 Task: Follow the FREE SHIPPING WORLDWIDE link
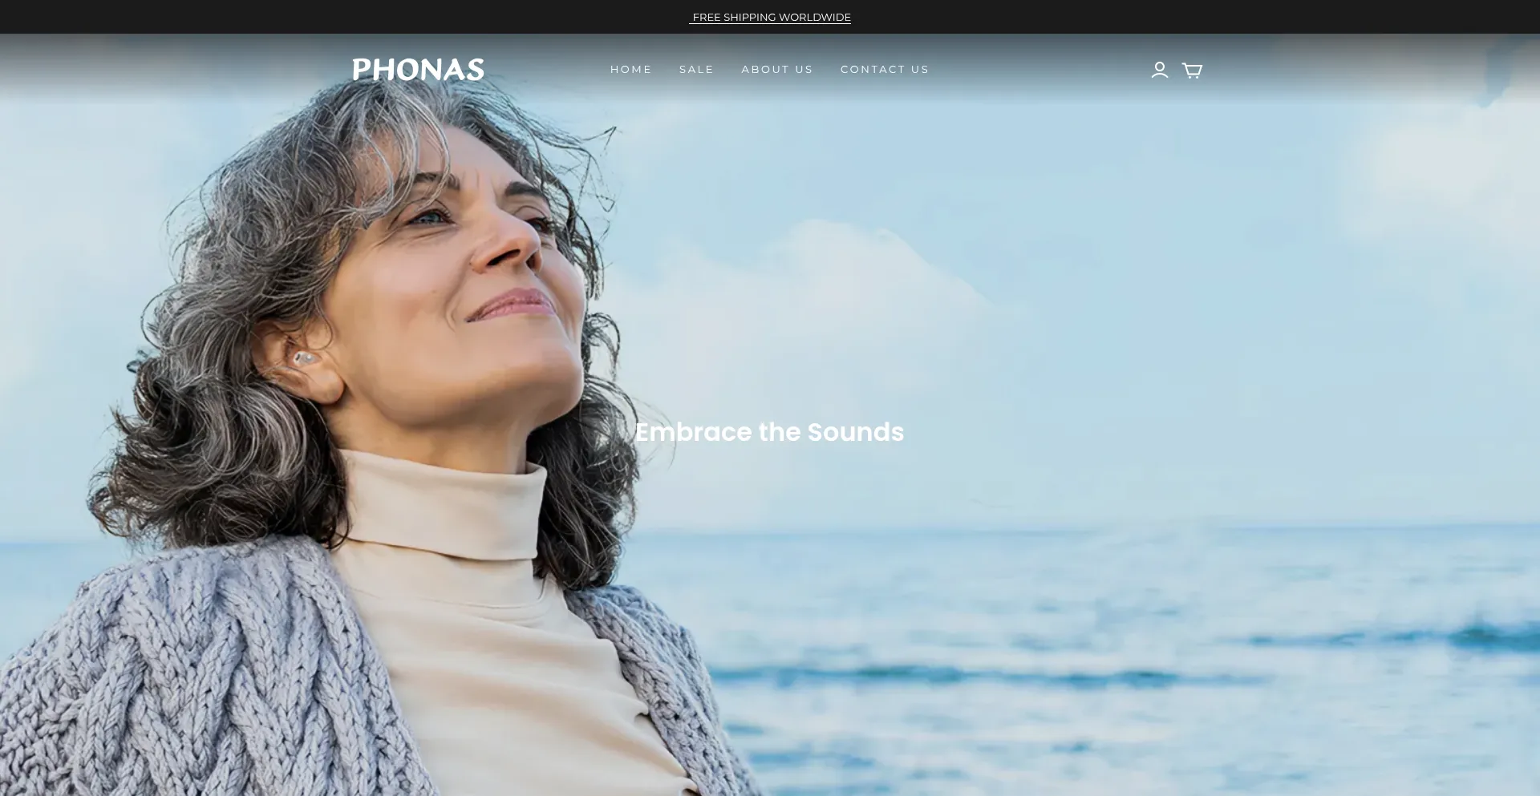tap(771, 17)
